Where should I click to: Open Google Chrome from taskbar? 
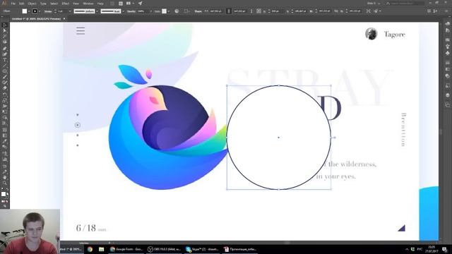click(90, 249)
